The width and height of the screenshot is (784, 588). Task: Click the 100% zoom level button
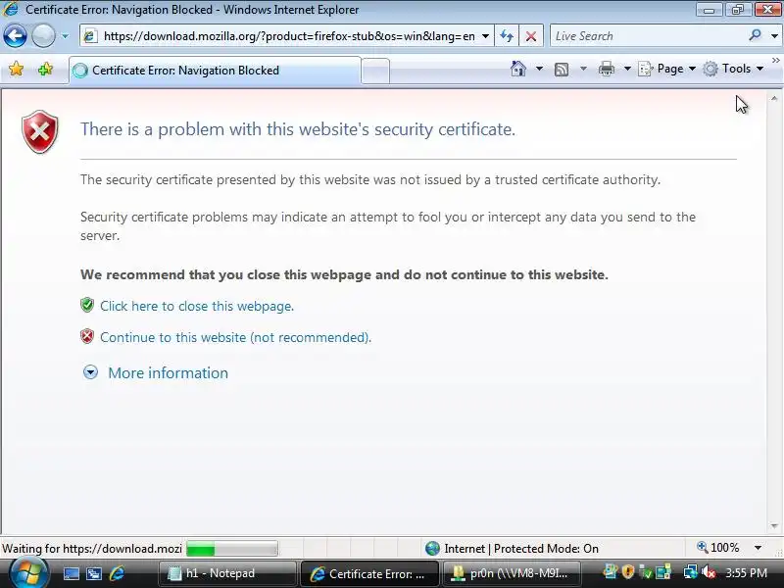pyautogui.click(x=718, y=548)
